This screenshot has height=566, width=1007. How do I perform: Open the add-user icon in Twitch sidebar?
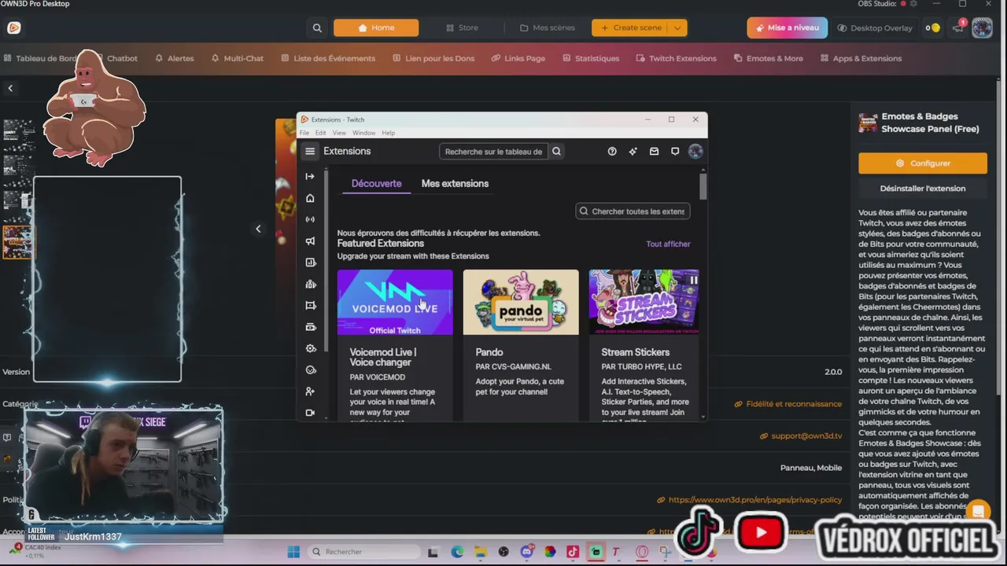[310, 391]
